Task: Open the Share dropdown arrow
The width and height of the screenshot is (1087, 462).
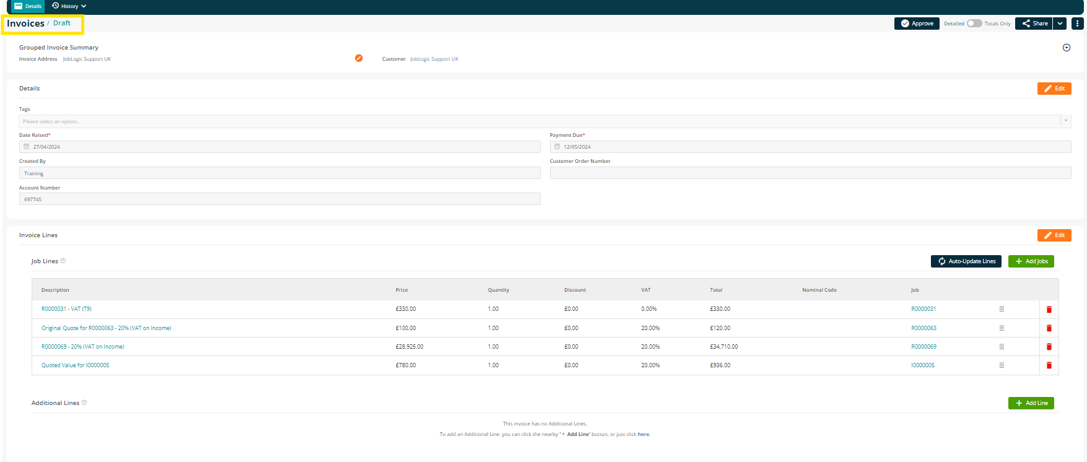Action: (1060, 24)
